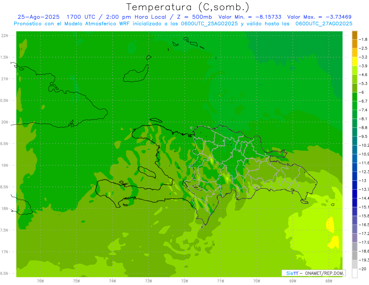The height and width of the screenshot is (285, 369).
Task: Click the '17N' latitude label
Action: pyautogui.click(x=4, y=252)
